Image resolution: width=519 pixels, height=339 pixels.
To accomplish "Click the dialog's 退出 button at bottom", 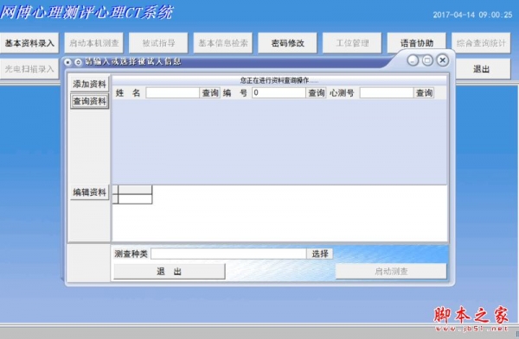I will coord(170,272).
